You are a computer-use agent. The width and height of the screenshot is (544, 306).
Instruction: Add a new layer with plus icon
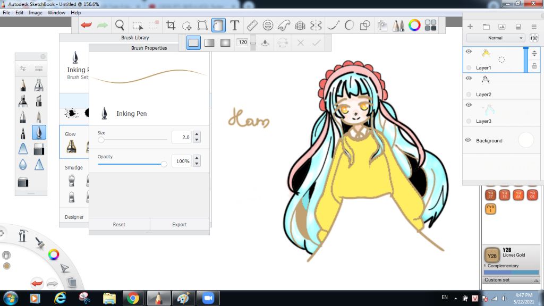tap(470, 27)
